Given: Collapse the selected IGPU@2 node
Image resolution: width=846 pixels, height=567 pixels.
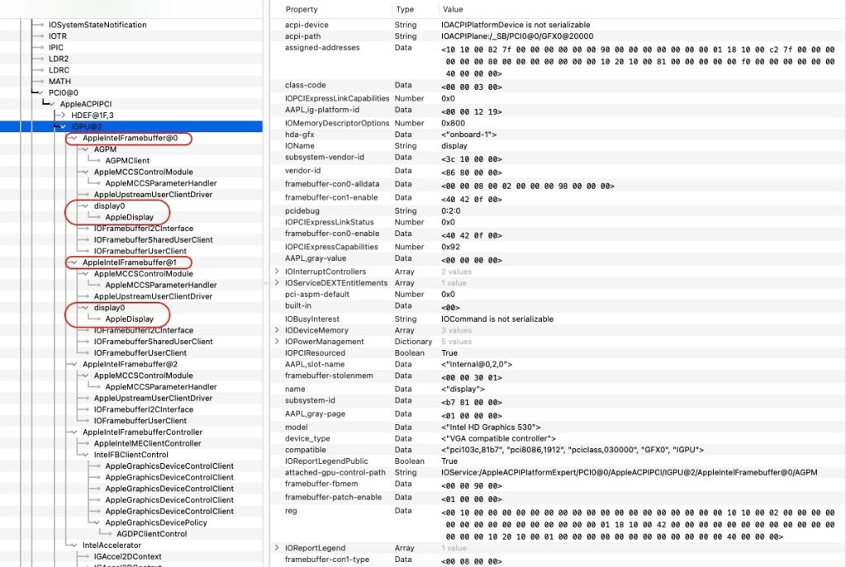Looking at the screenshot, I should (x=63, y=126).
